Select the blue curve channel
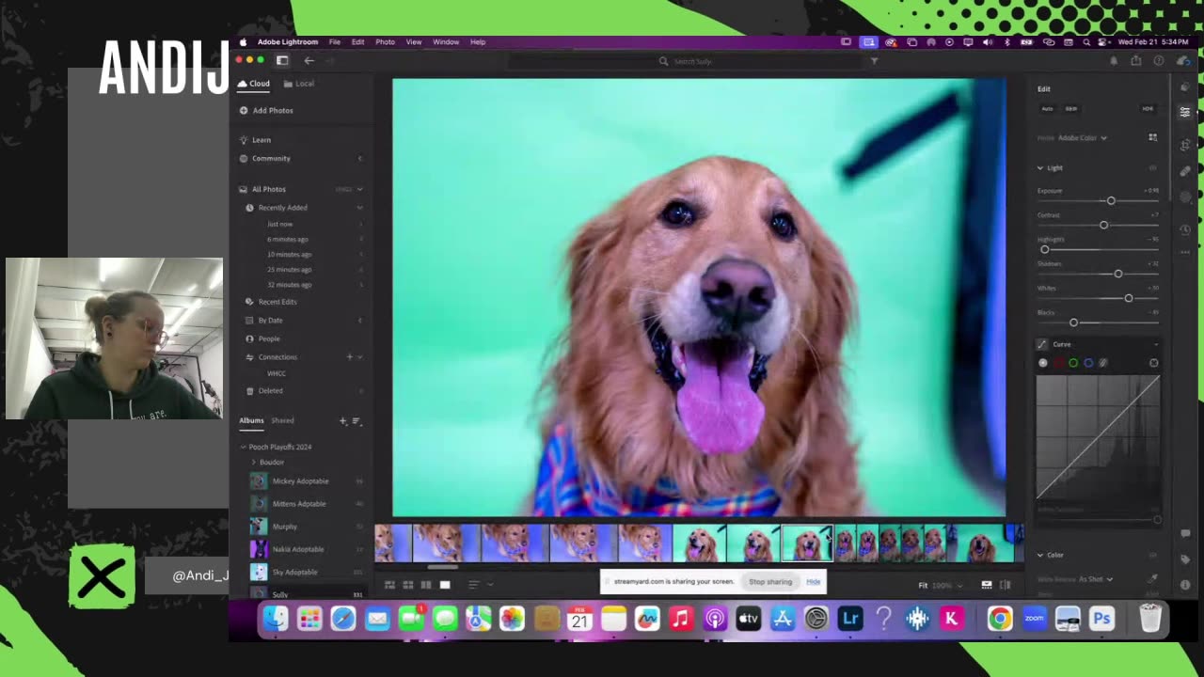1204x677 pixels. pos(1088,363)
